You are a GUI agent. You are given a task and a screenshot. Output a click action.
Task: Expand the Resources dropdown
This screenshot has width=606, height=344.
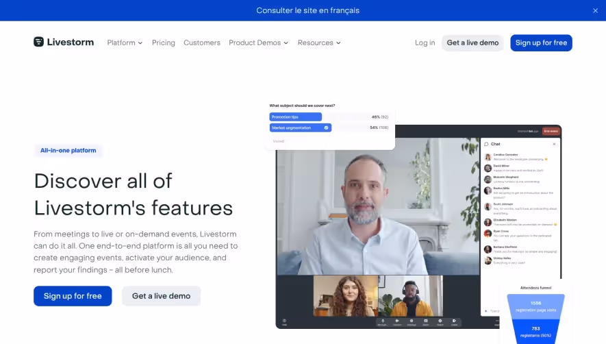319,42
